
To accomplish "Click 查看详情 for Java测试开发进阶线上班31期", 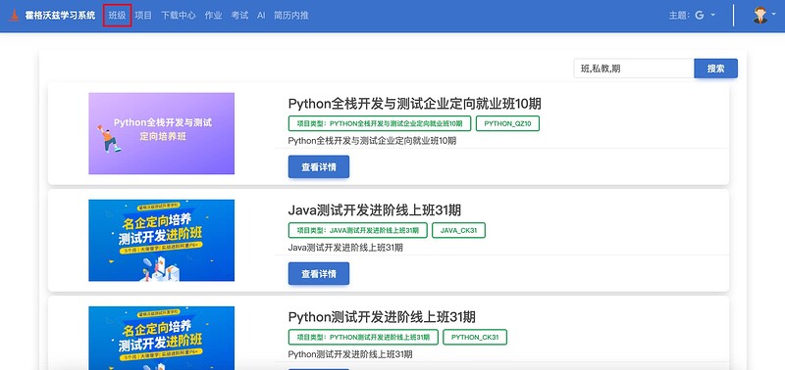I will (318, 274).
